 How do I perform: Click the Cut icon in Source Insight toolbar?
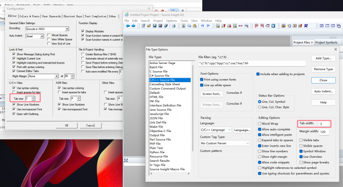coord(184,26)
